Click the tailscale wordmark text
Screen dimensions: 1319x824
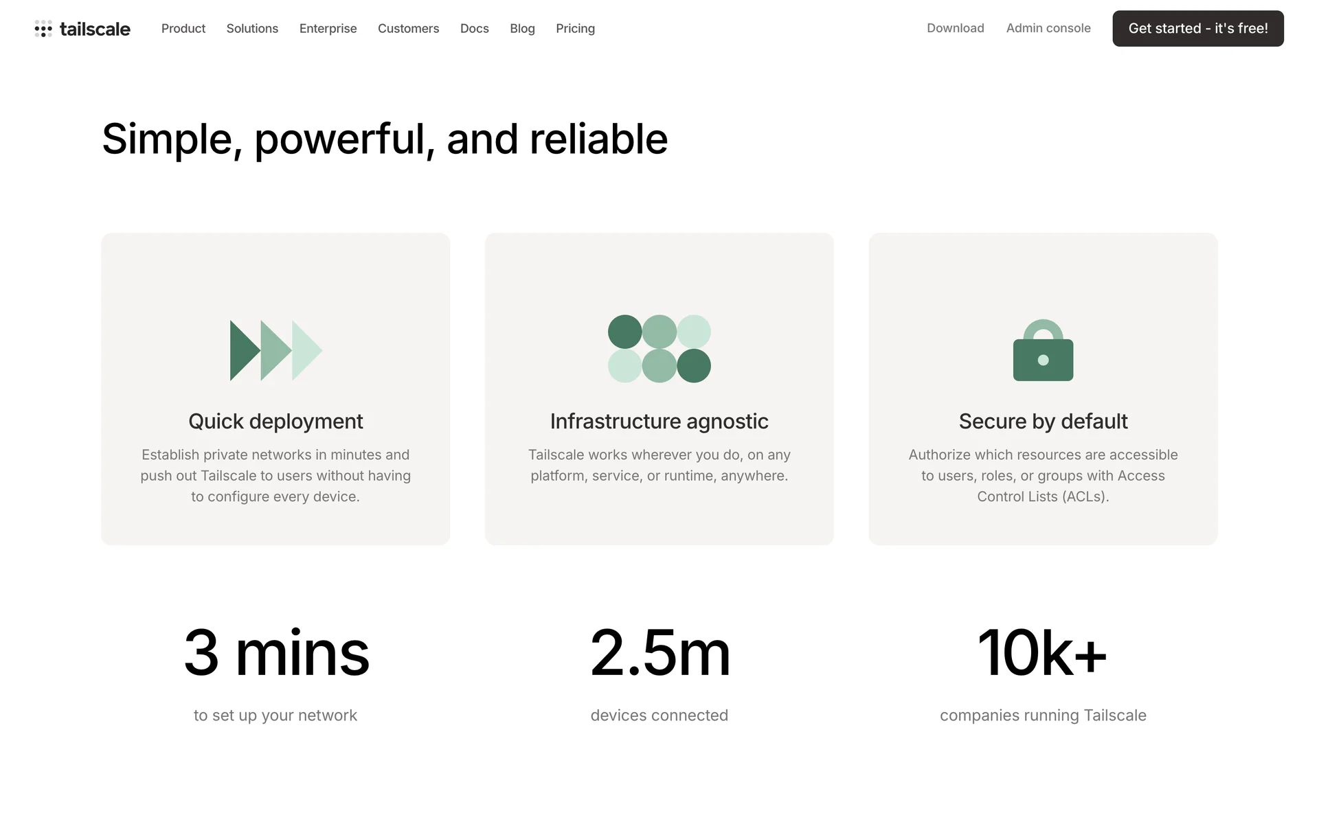(95, 29)
